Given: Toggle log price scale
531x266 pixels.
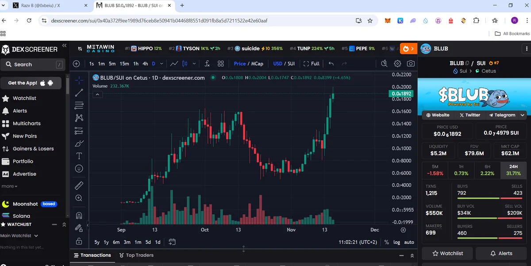Looking at the screenshot, I should [x=396, y=242].
